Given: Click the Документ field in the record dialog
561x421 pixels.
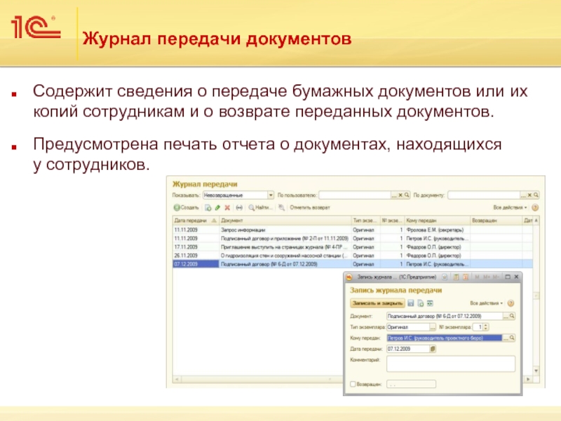Looking at the screenshot, I should coord(445,316).
